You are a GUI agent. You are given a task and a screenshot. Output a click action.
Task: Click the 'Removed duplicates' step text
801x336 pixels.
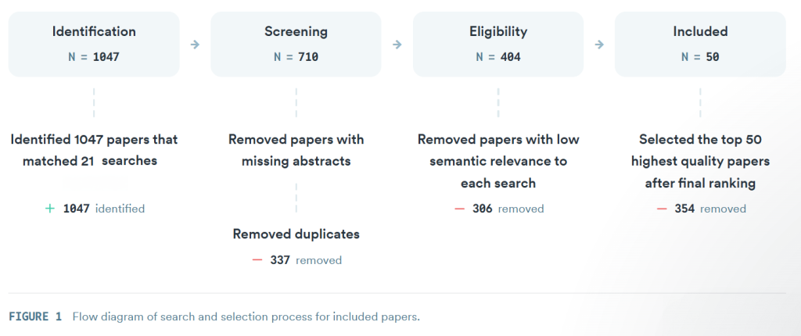pyautogui.click(x=296, y=234)
